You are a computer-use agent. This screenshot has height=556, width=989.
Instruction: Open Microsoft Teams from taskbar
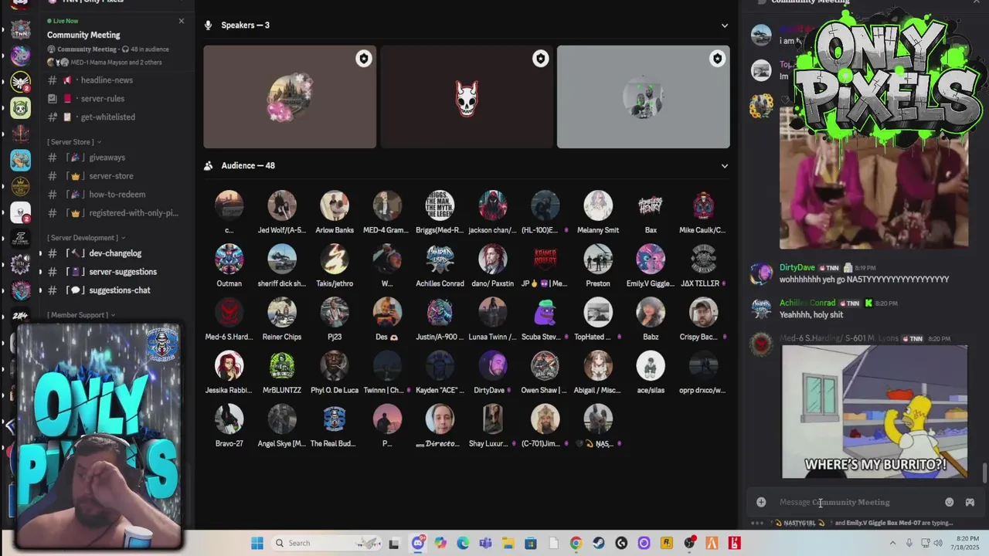[485, 544]
